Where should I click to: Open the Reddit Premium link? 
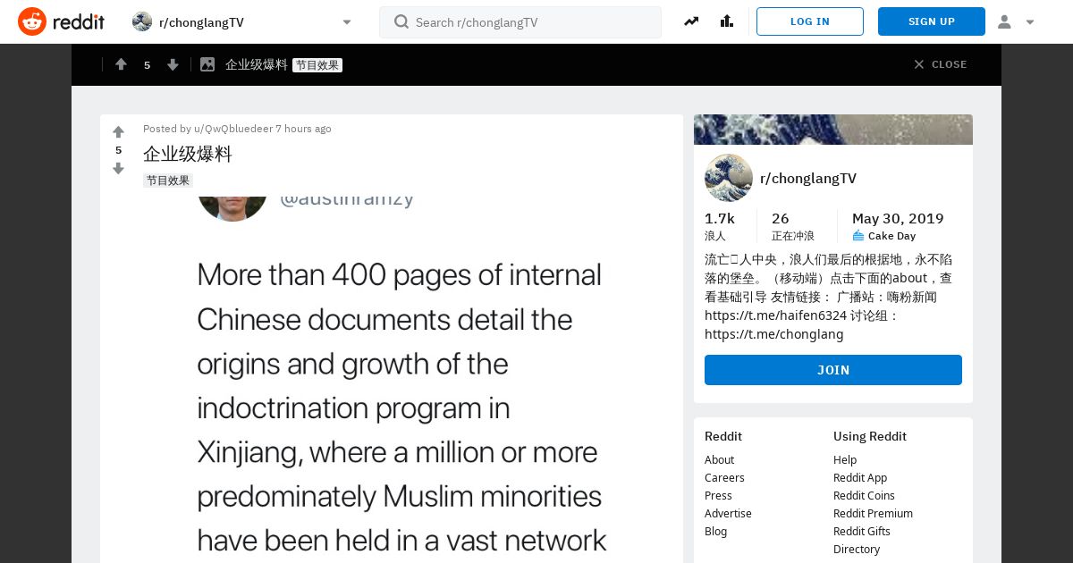pyautogui.click(x=873, y=513)
